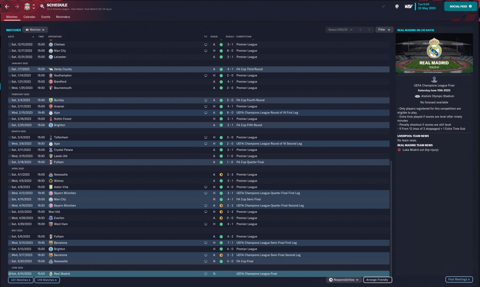Click the TV icon on the Tottenham row
The image size is (480, 287).
[x=205, y=137]
